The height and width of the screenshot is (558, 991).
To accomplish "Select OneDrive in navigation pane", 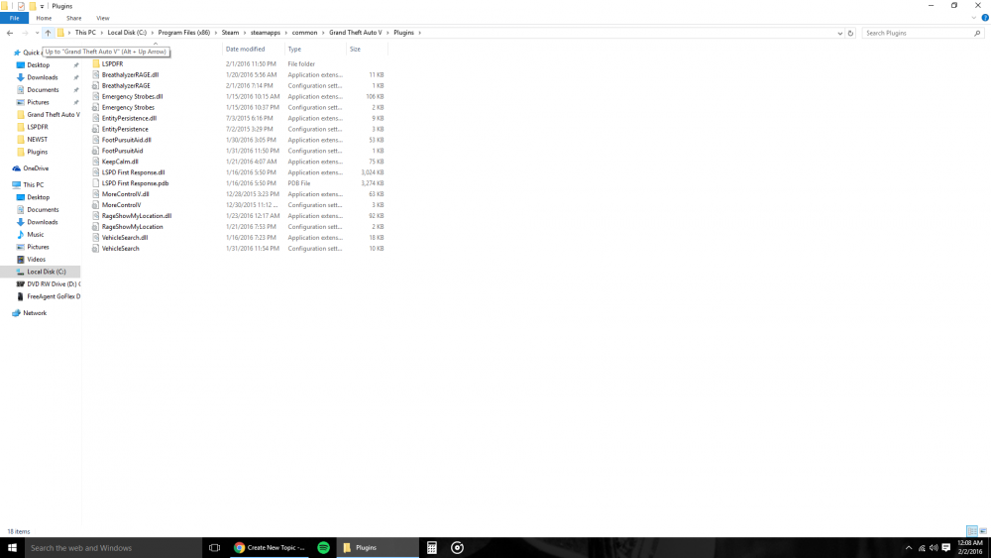I will click(x=36, y=168).
